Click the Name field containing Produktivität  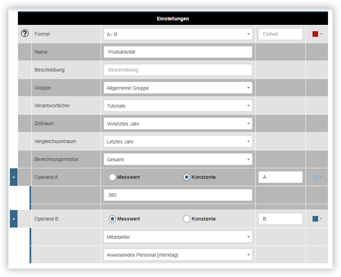pyautogui.click(x=178, y=52)
